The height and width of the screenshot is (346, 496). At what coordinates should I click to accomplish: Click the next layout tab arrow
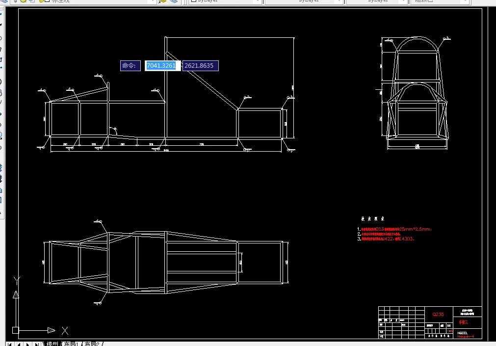[x=28, y=344]
